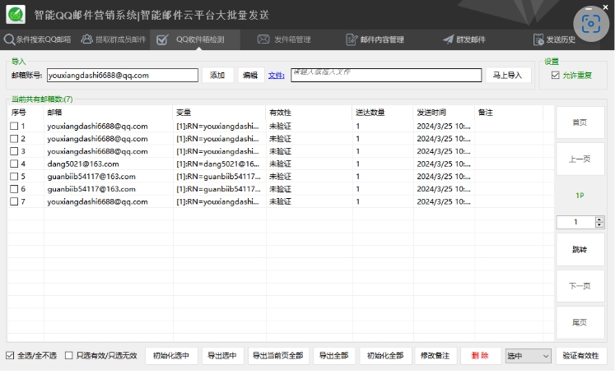Click the 添加 button
The width and height of the screenshot is (615, 374).
(217, 75)
